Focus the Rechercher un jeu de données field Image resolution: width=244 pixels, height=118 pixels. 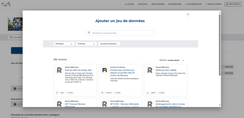point(120,33)
